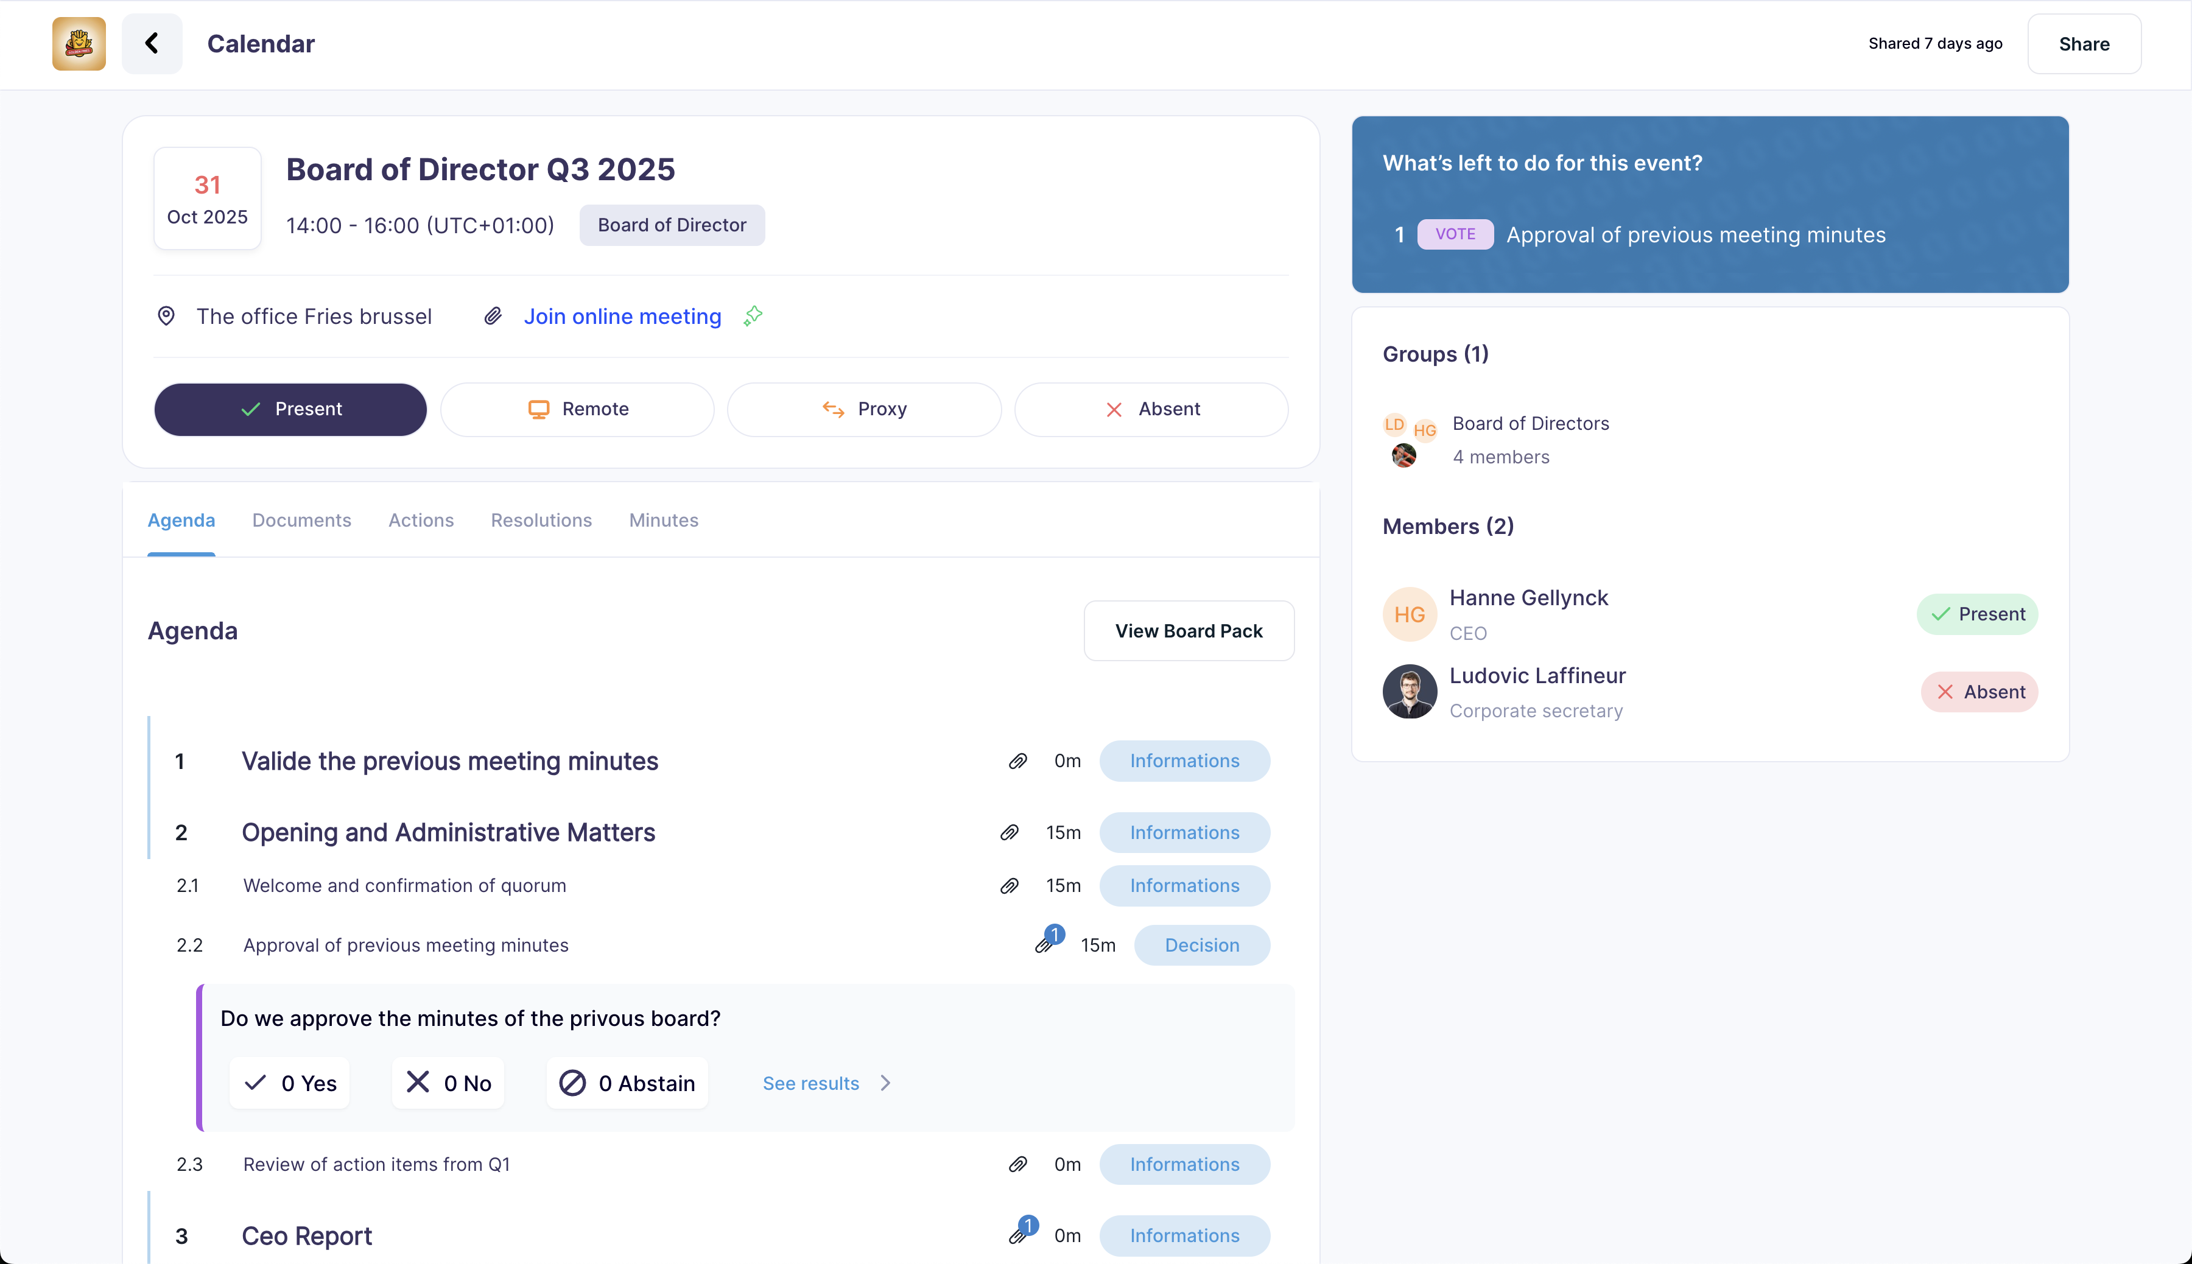Expand Opening and Administrative Matters item
2192x1264 pixels.
448,832
